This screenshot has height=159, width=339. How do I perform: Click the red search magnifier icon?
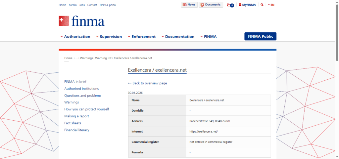[262, 5]
